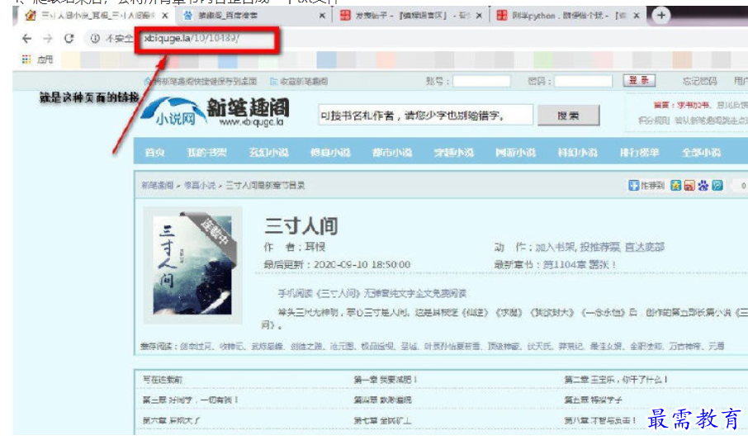The image size is (748, 445).
Task: Open 都市小说 category
Action: [392, 153]
